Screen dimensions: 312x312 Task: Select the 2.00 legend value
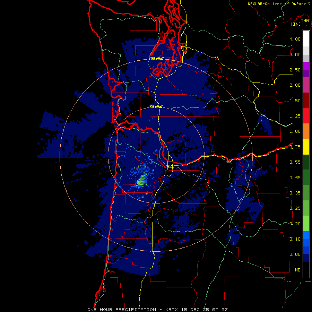[x=295, y=85]
